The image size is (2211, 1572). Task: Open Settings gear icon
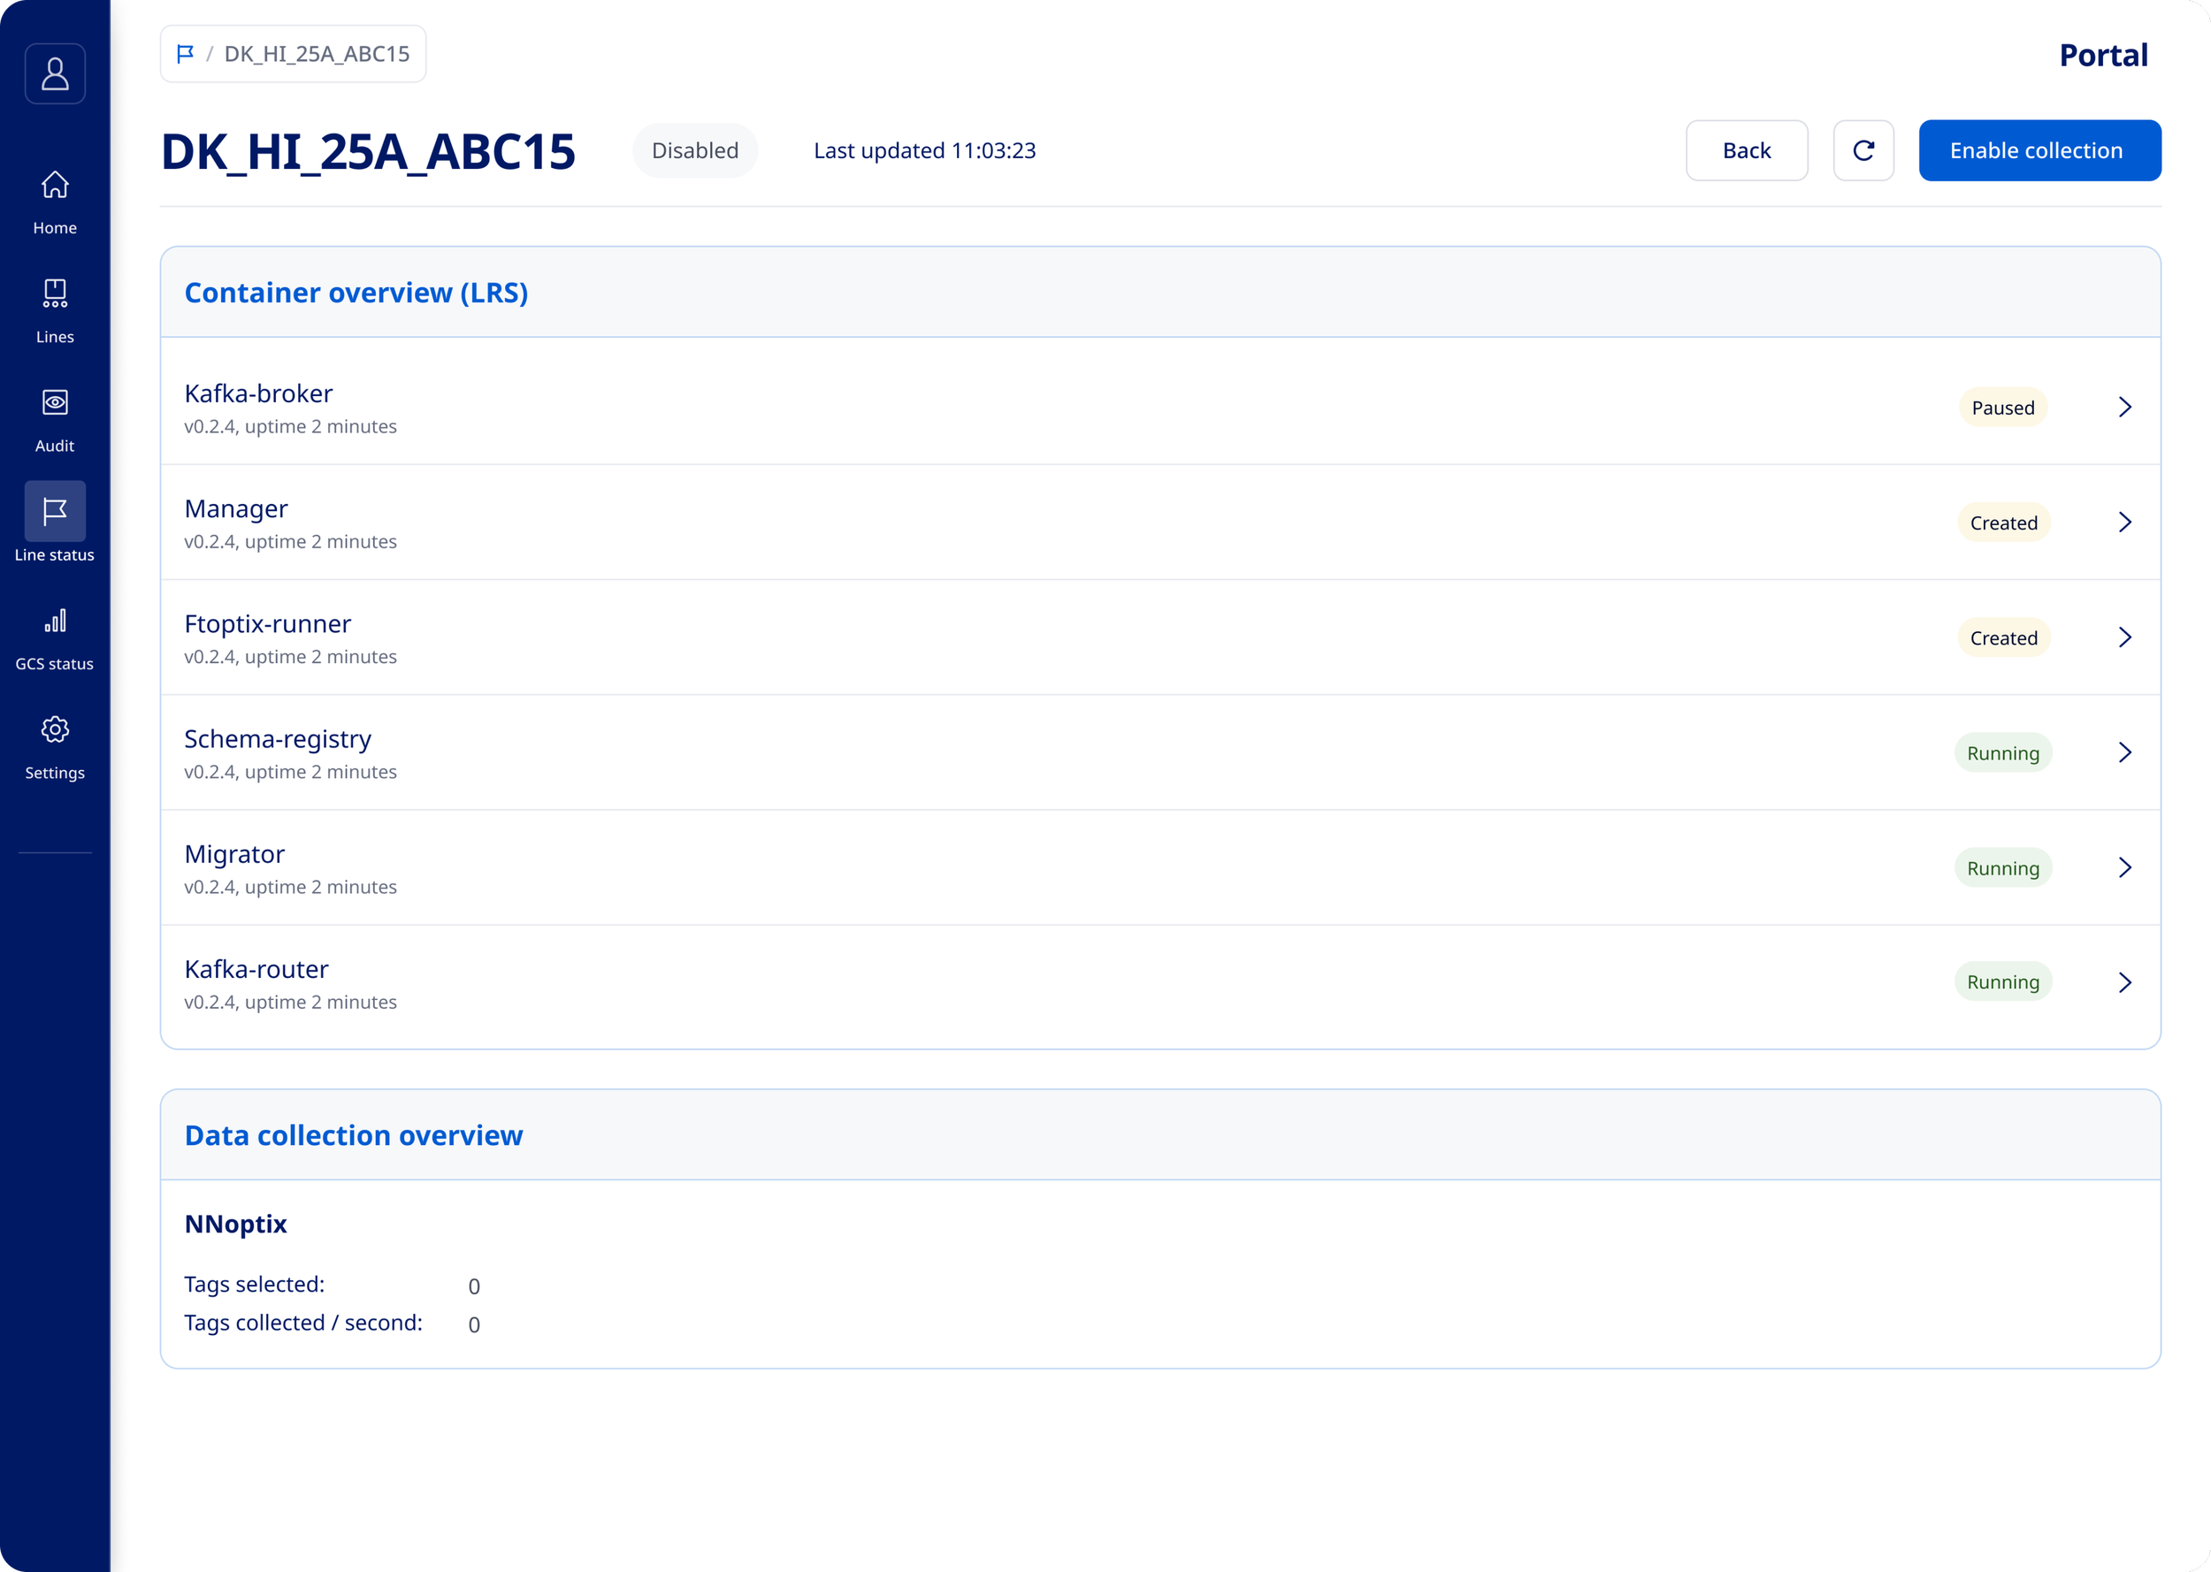pyautogui.click(x=55, y=729)
